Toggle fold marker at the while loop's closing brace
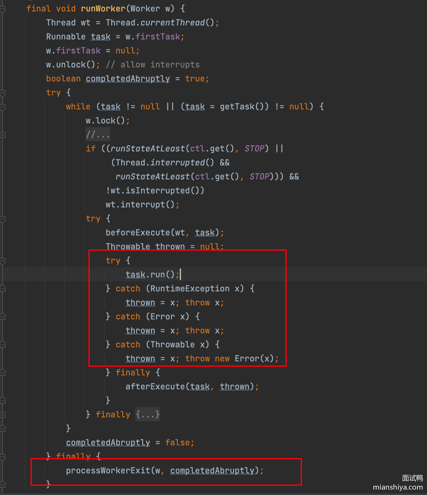Viewport: 427px width, 495px height. point(3,429)
